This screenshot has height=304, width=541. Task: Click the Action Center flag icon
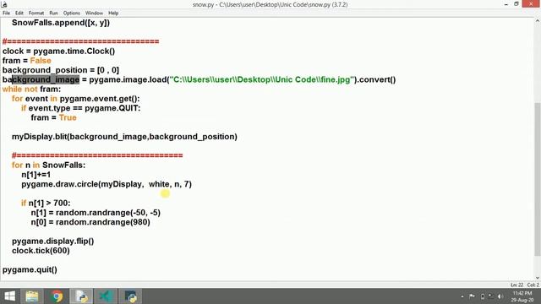click(472, 296)
